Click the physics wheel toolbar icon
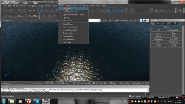 click(44, 16)
